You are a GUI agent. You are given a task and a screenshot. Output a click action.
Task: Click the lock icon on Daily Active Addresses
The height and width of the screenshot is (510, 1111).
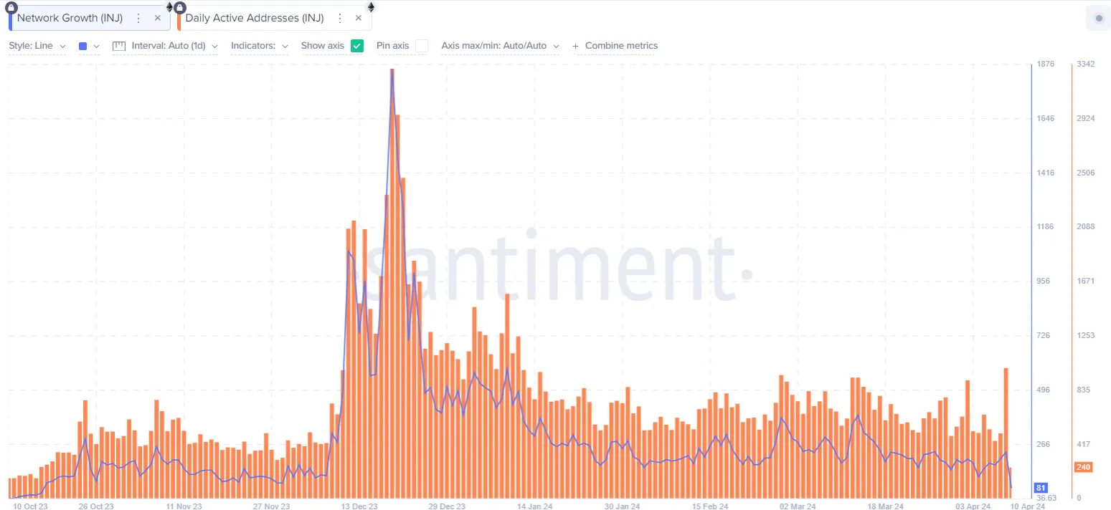[x=180, y=7]
